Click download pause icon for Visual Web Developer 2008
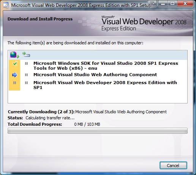 click(x=15, y=83)
